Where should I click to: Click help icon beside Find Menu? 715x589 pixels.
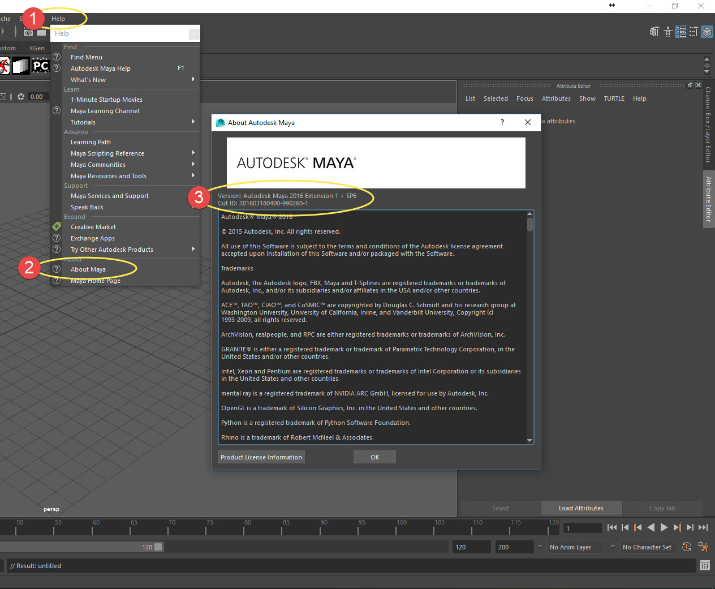tap(57, 57)
